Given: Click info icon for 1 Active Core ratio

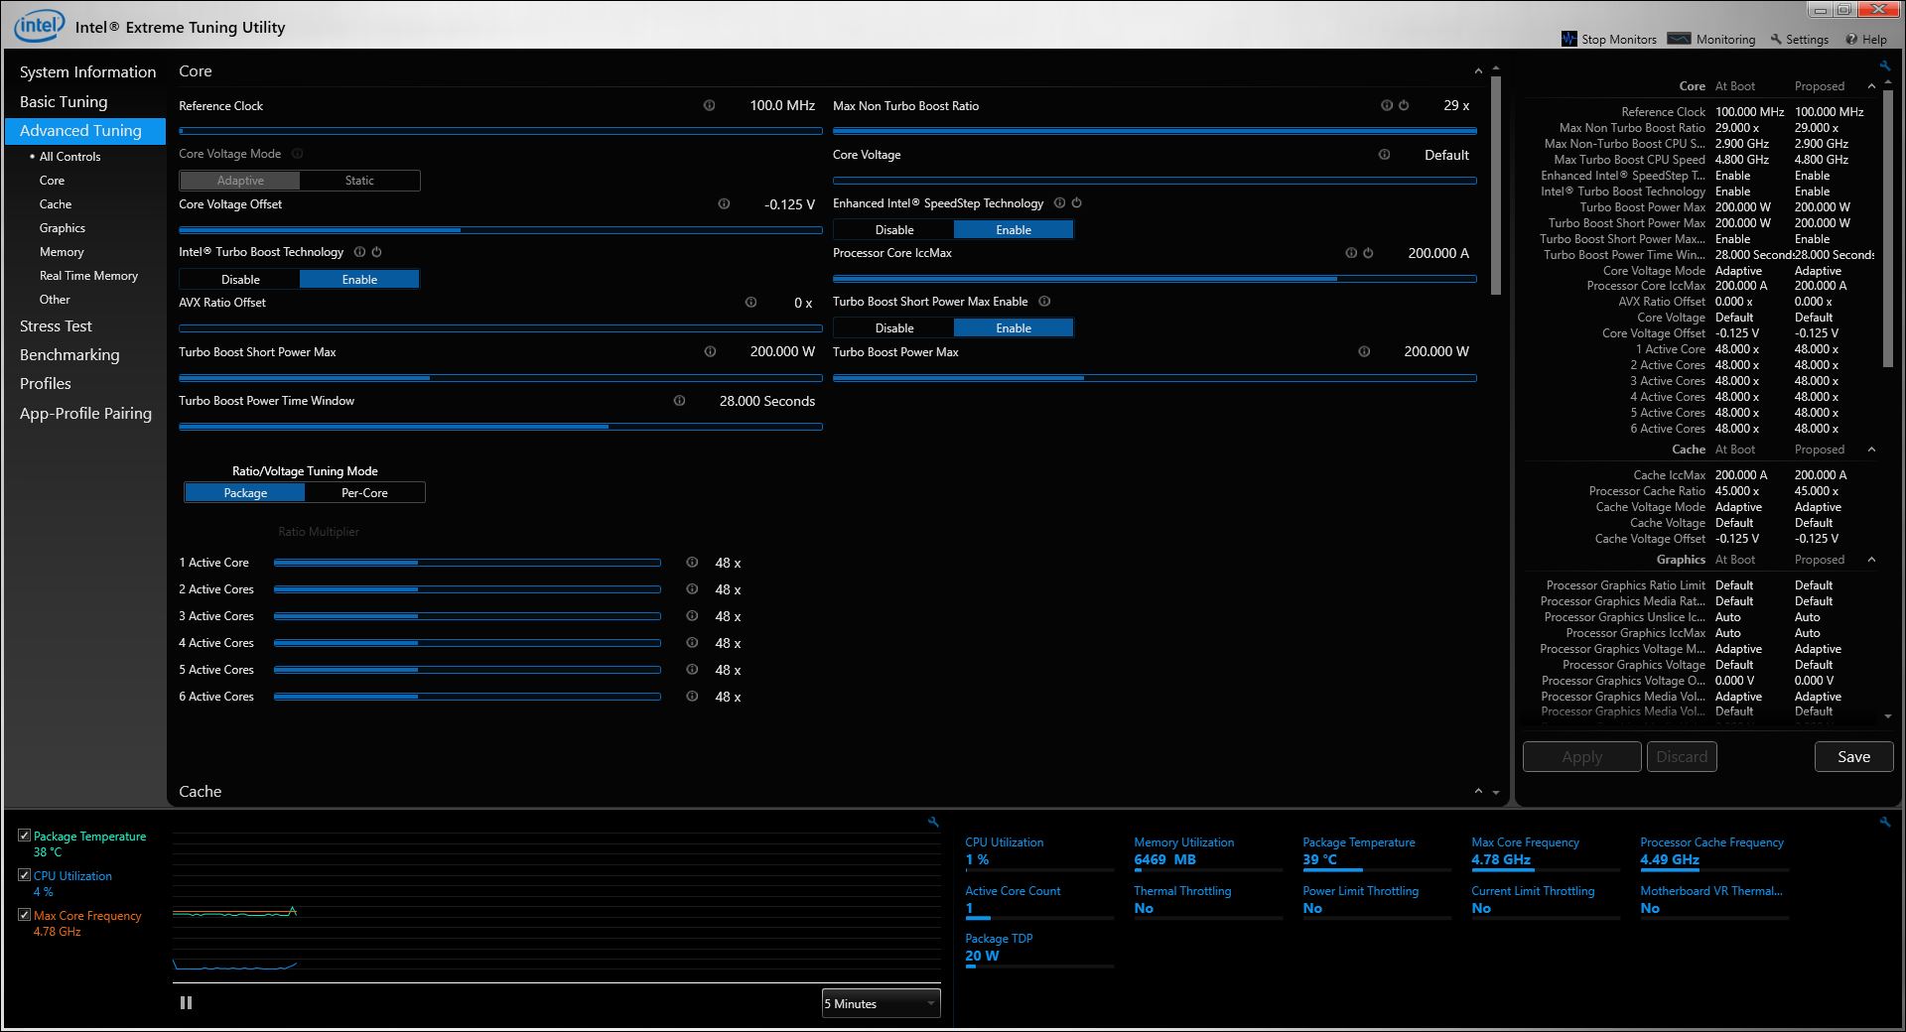Looking at the screenshot, I should 692,563.
